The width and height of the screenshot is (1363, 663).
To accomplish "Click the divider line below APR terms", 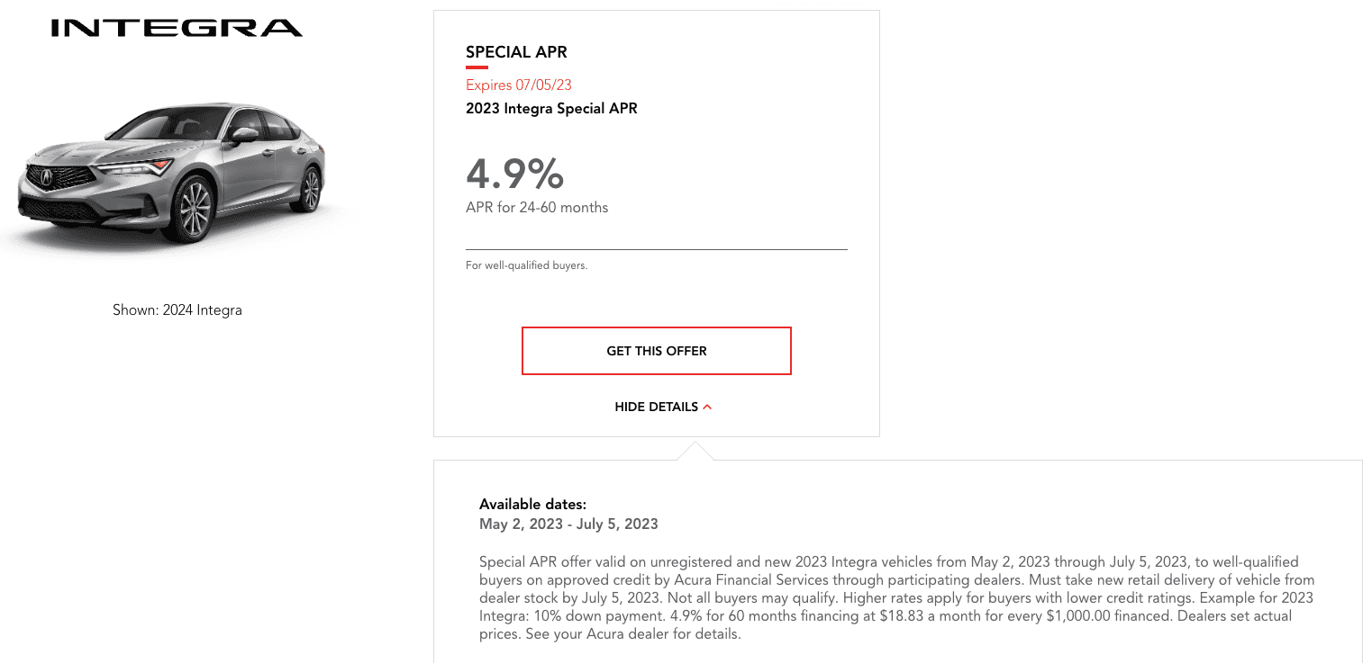I will 656,249.
